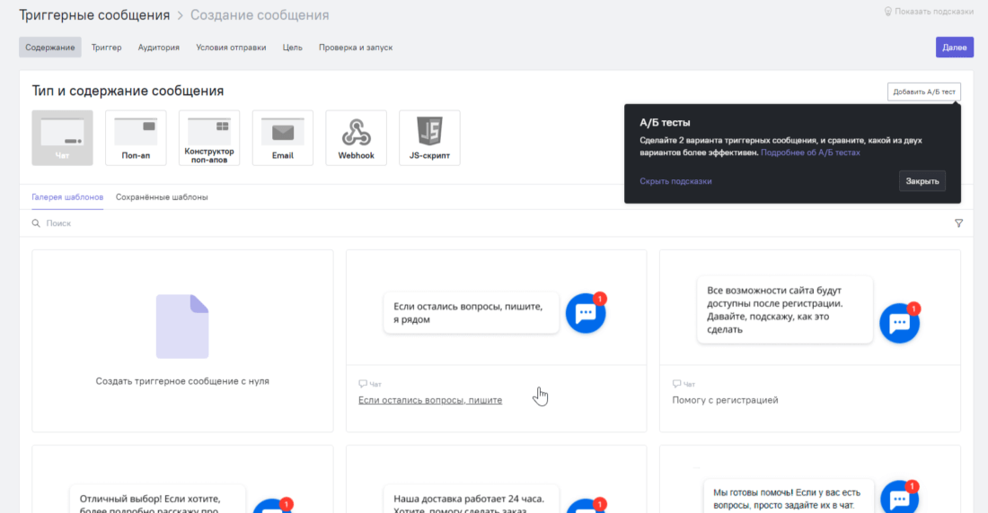This screenshot has height=513, width=988.
Task: Open the Содержание tab
Action: point(49,48)
